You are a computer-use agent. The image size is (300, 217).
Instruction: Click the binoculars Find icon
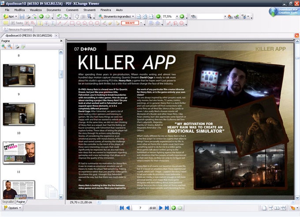[194, 17]
